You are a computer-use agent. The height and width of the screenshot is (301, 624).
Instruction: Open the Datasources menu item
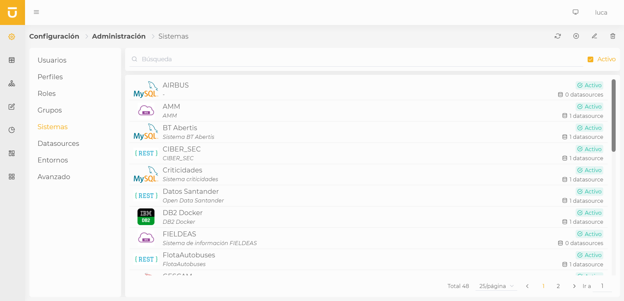coord(58,144)
